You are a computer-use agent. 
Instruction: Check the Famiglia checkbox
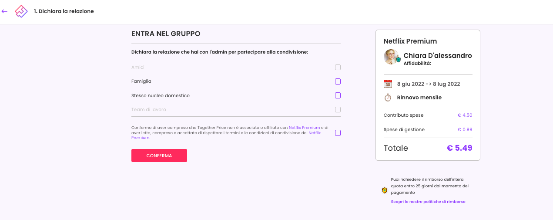tap(338, 81)
